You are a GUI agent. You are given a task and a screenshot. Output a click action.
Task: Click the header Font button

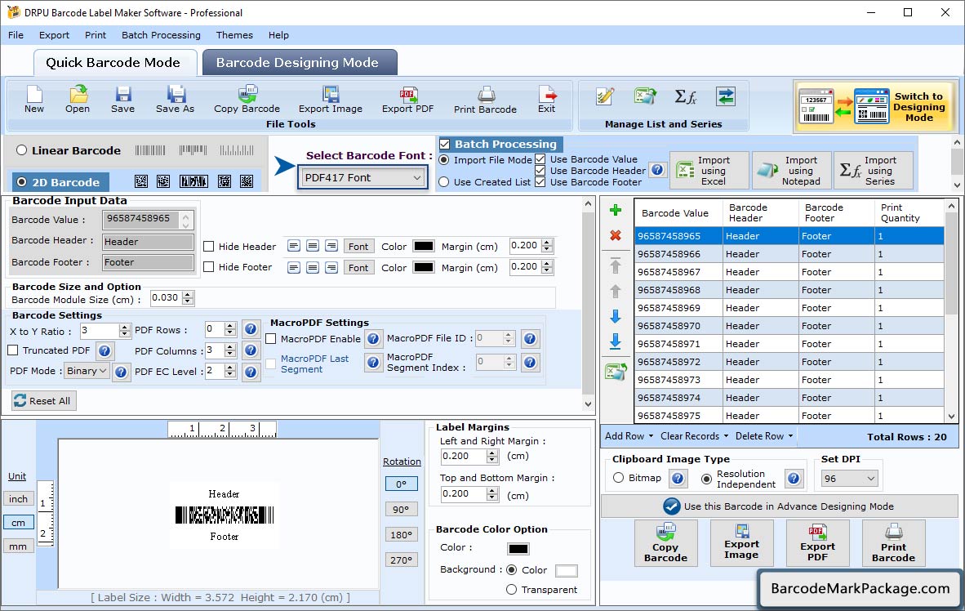[x=358, y=247]
